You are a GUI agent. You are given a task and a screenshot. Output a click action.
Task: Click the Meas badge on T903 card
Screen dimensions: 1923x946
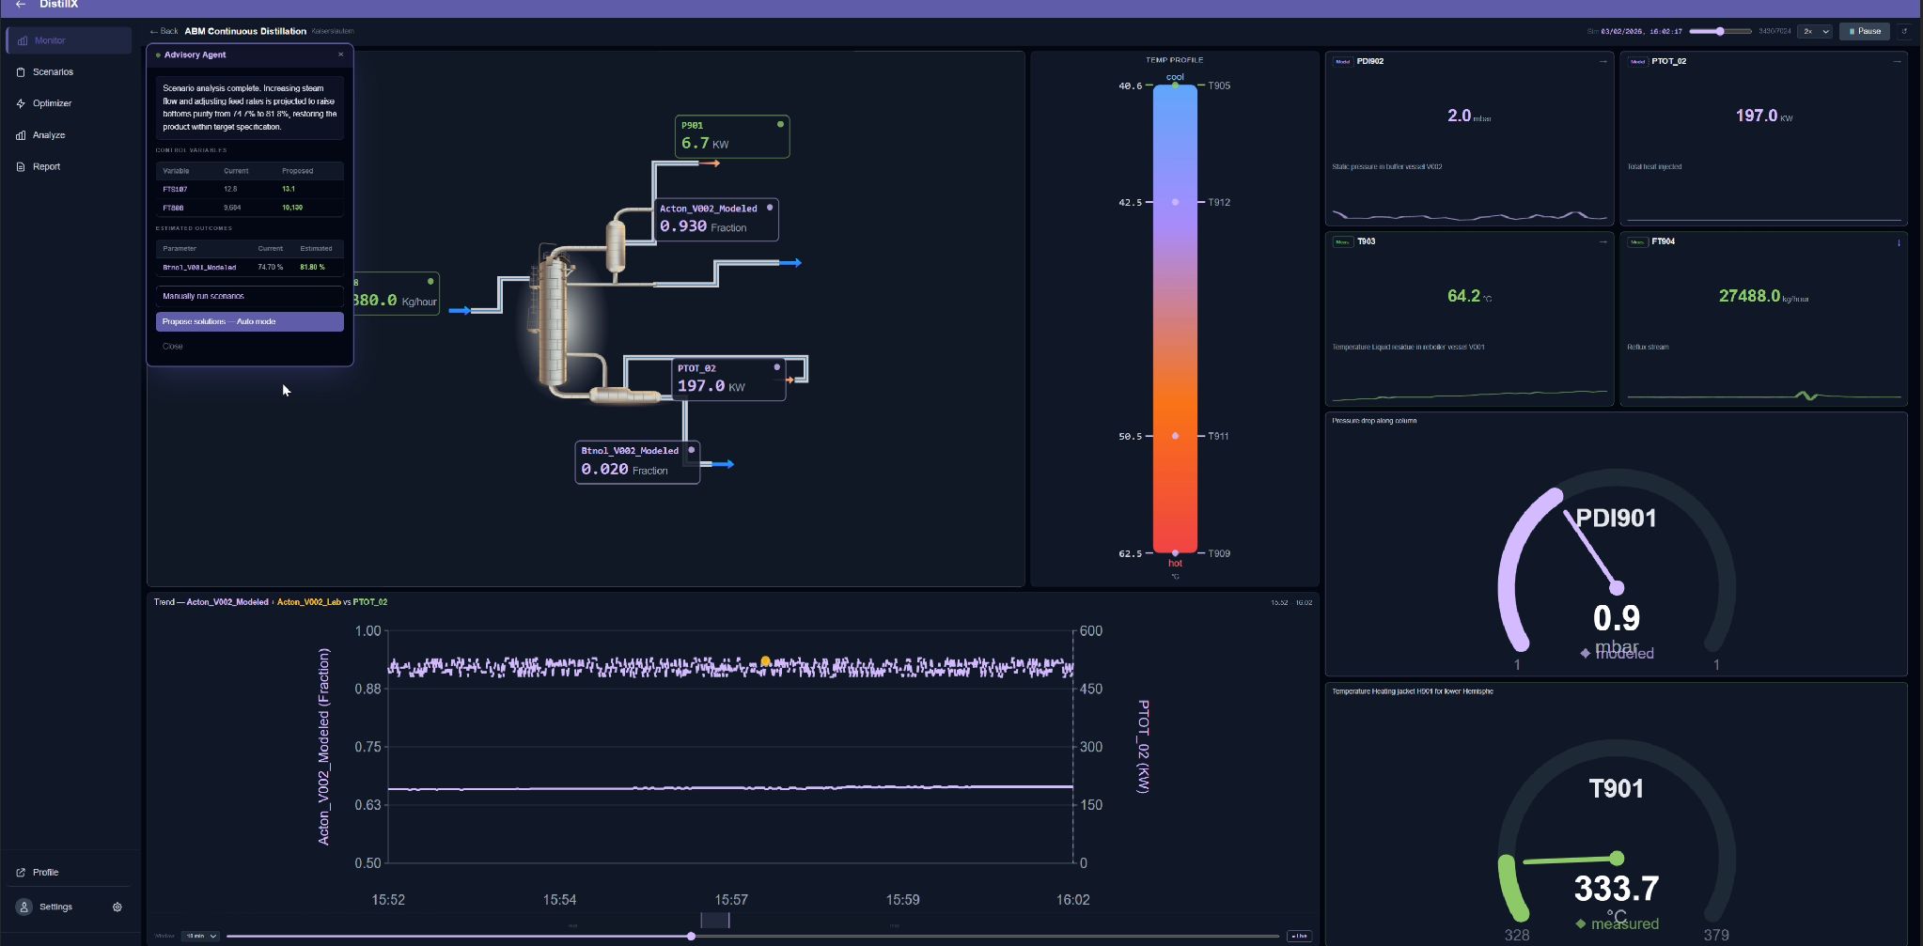click(1343, 241)
